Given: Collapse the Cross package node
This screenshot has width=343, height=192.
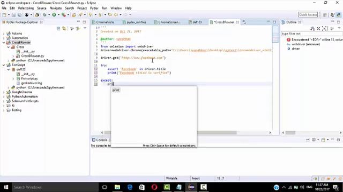Looking at the screenshot, I should coord(9,47).
